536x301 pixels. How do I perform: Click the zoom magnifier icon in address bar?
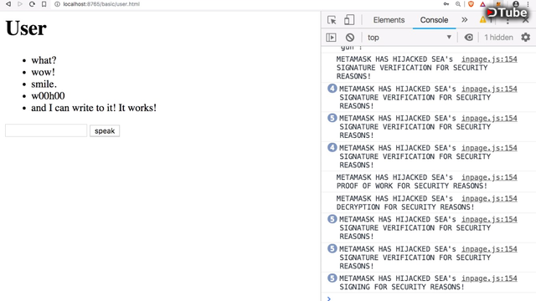click(x=458, y=4)
